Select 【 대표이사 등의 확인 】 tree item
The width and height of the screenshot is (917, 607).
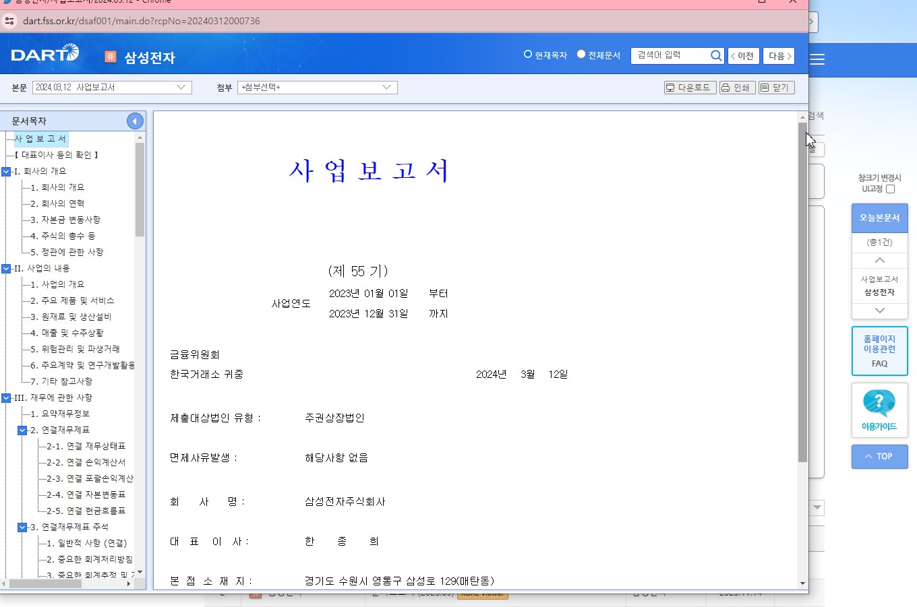point(57,155)
